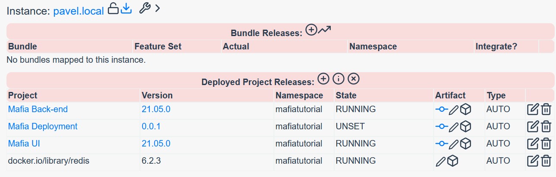Click the package cube icon for Mafia UI
The width and height of the screenshot is (556, 177).
click(466, 144)
